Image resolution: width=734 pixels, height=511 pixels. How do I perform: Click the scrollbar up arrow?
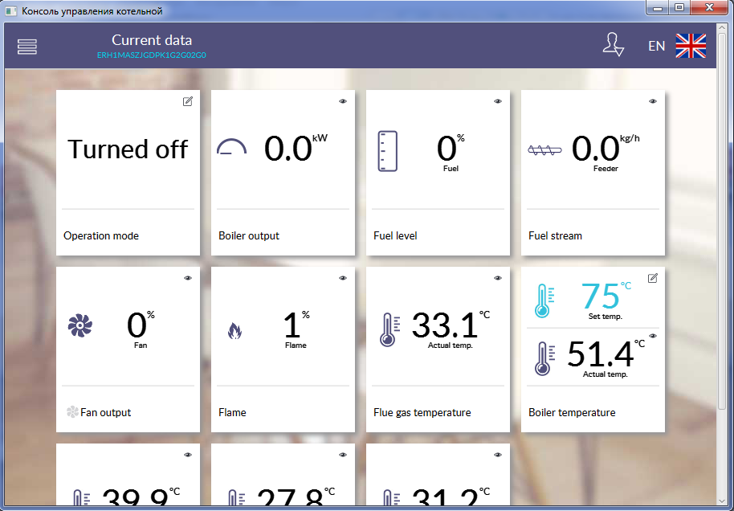pos(722,28)
